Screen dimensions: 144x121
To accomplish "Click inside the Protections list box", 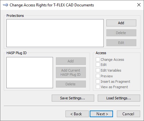I will click(x=55, y=33).
